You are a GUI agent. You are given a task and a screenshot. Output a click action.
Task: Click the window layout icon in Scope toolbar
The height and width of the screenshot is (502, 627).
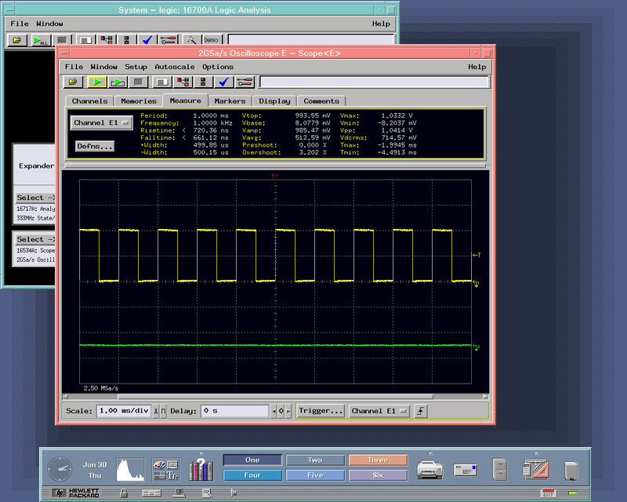162,82
